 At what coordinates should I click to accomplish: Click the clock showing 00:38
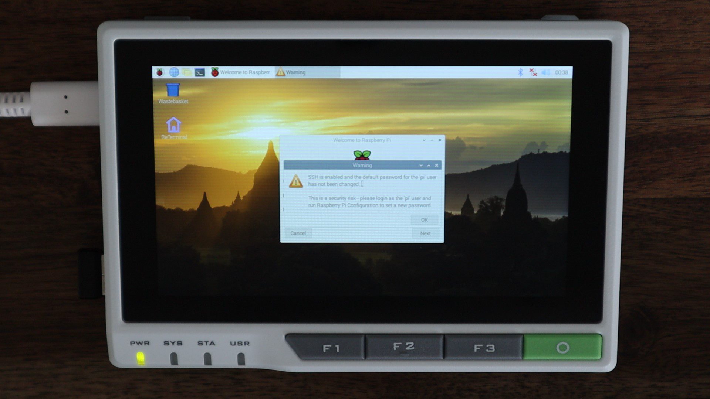pyautogui.click(x=561, y=72)
